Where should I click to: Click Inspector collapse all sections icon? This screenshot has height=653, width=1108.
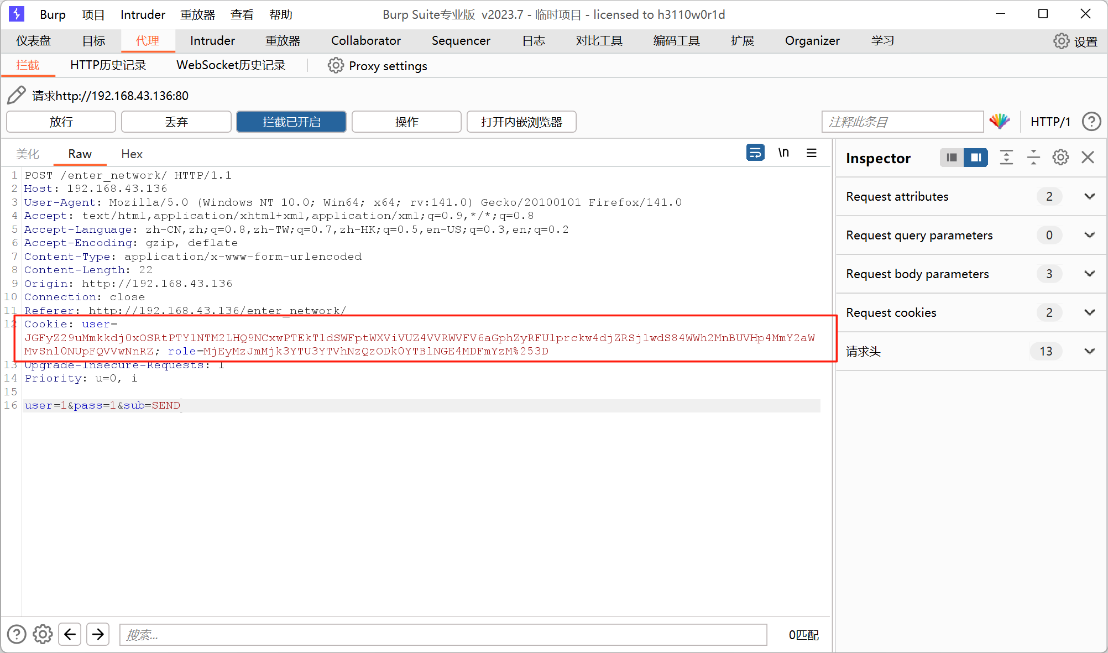(1033, 158)
